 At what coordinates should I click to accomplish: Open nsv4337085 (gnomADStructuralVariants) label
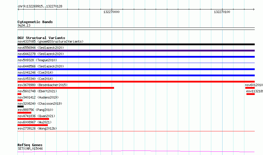click(x=51, y=41)
